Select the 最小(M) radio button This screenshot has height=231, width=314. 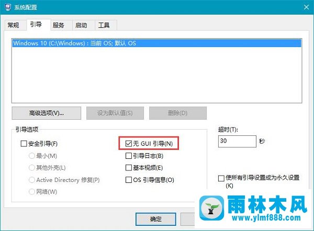32,156
